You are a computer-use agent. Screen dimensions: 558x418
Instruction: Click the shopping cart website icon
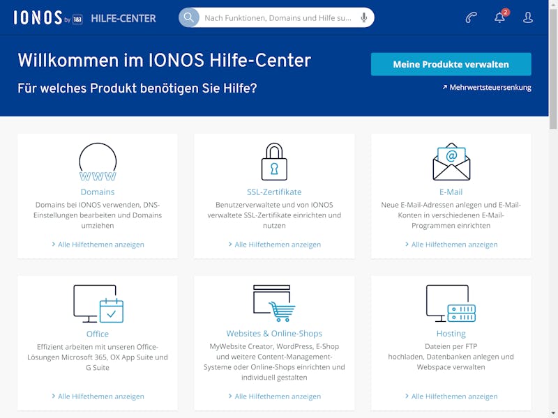[274, 303]
